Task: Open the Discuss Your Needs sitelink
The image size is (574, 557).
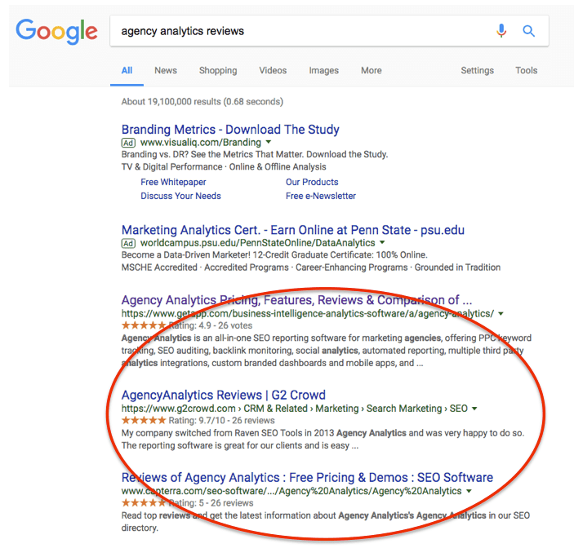Action: [x=180, y=196]
